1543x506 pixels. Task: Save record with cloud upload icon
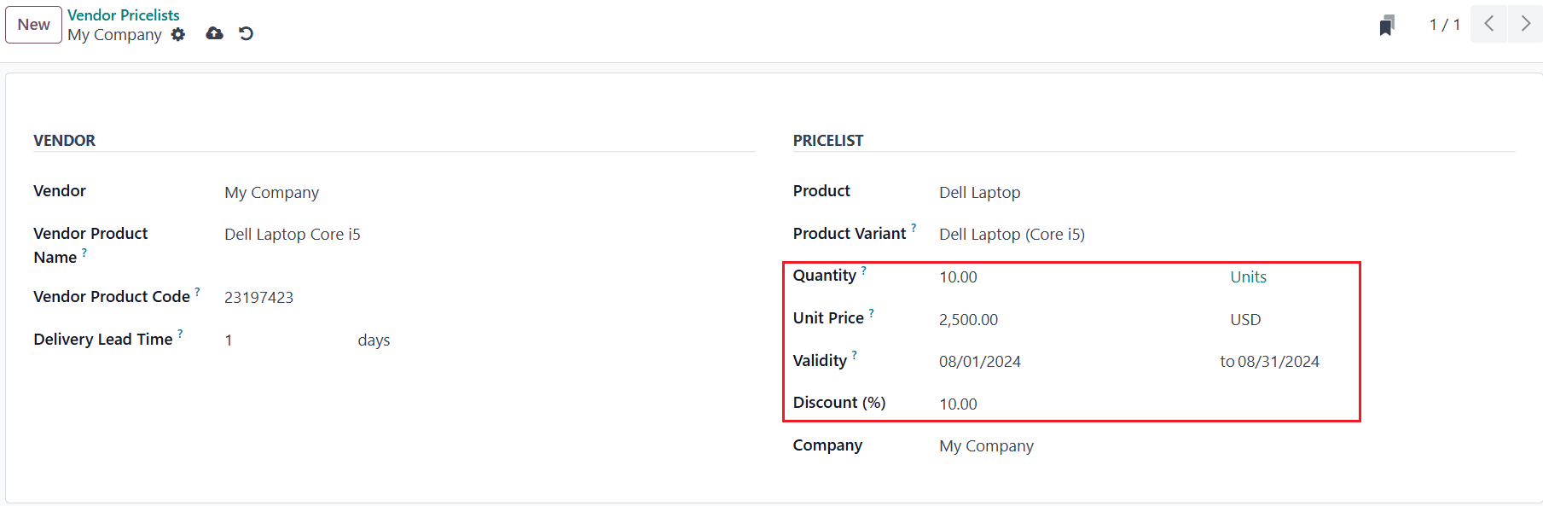click(x=215, y=33)
